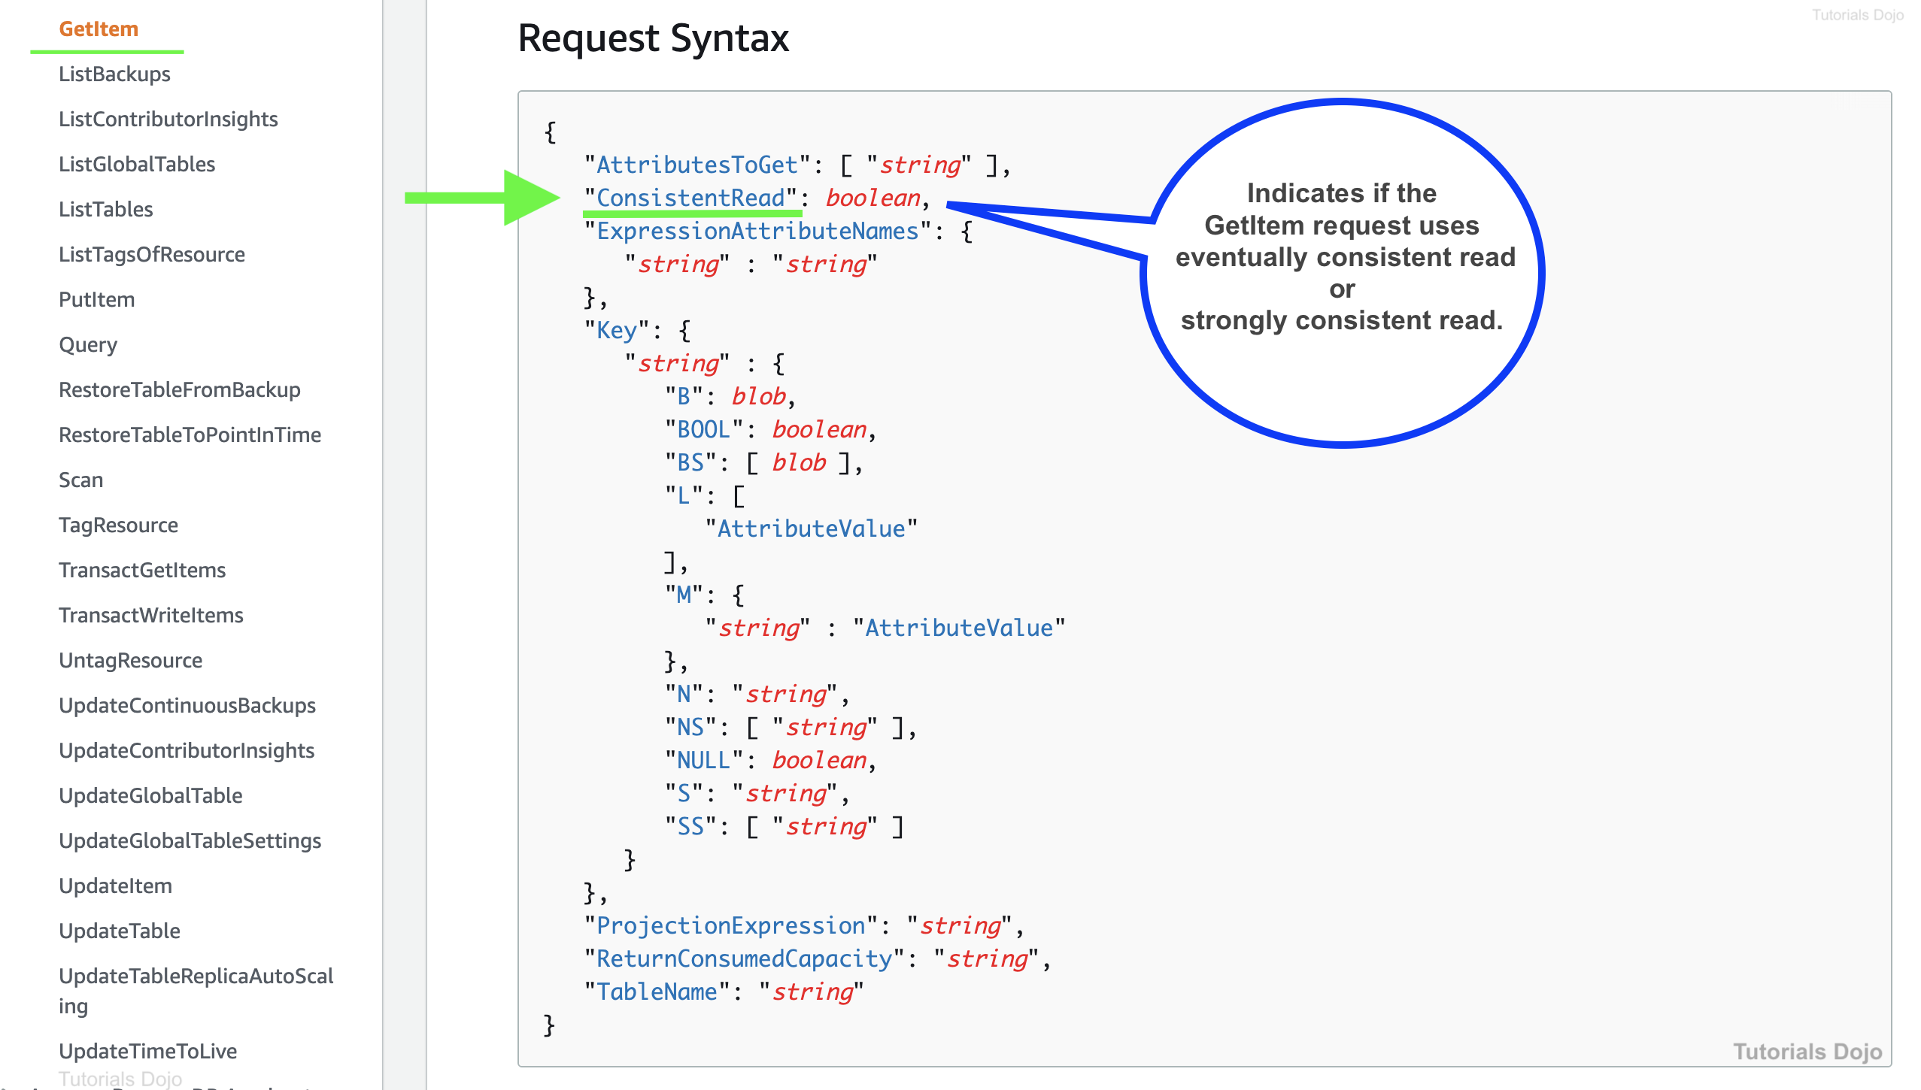Image resolution: width=1921 pixels, height=1090 pixels.
Task: Open RestoreTableFromBackup documentation
Action: tap(179, 389)
